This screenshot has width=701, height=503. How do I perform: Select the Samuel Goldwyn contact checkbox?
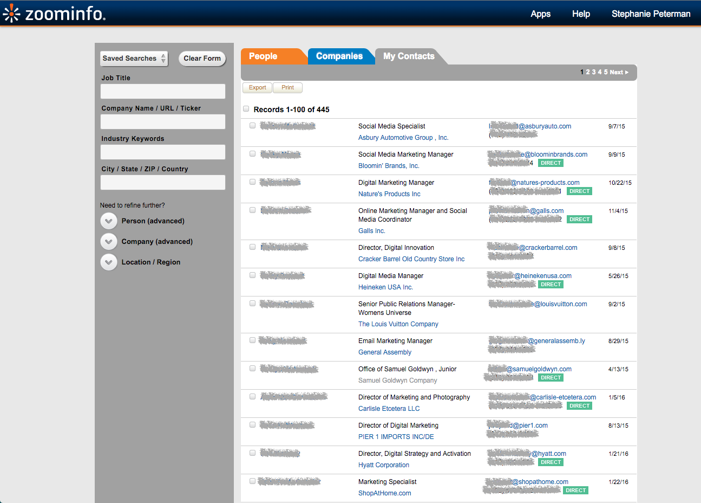[252, 369]
